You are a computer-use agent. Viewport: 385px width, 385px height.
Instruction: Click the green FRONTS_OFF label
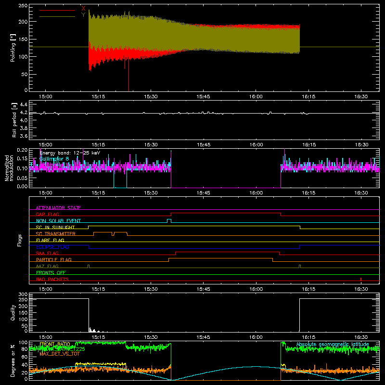(51, 273)
